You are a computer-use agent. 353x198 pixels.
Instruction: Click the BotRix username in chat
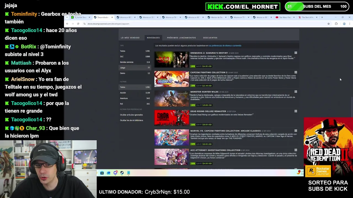pos(28,47)
